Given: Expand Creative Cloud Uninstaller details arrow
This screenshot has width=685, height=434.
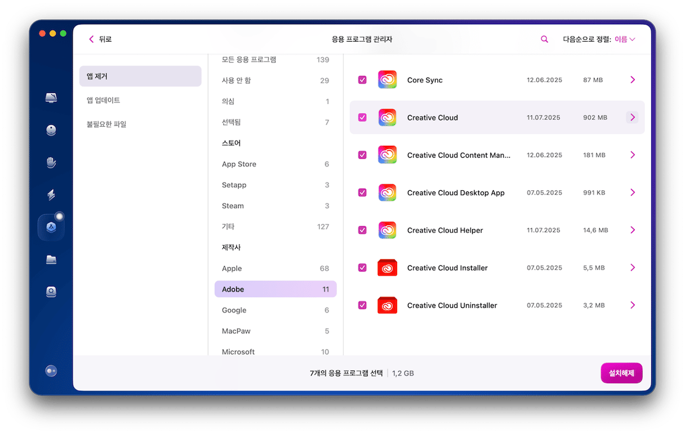Looking at the screenshot, I should click(x=633, y=305).
